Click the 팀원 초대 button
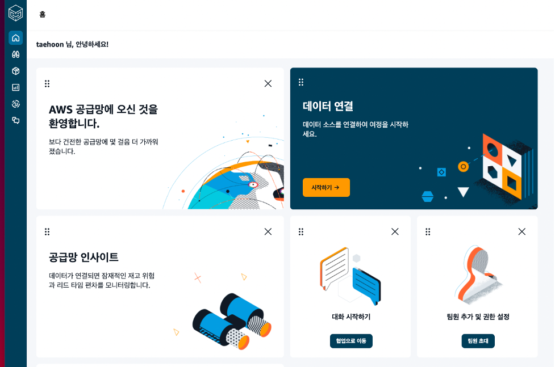Screen dimensions: 555x367 coord(478,341)
